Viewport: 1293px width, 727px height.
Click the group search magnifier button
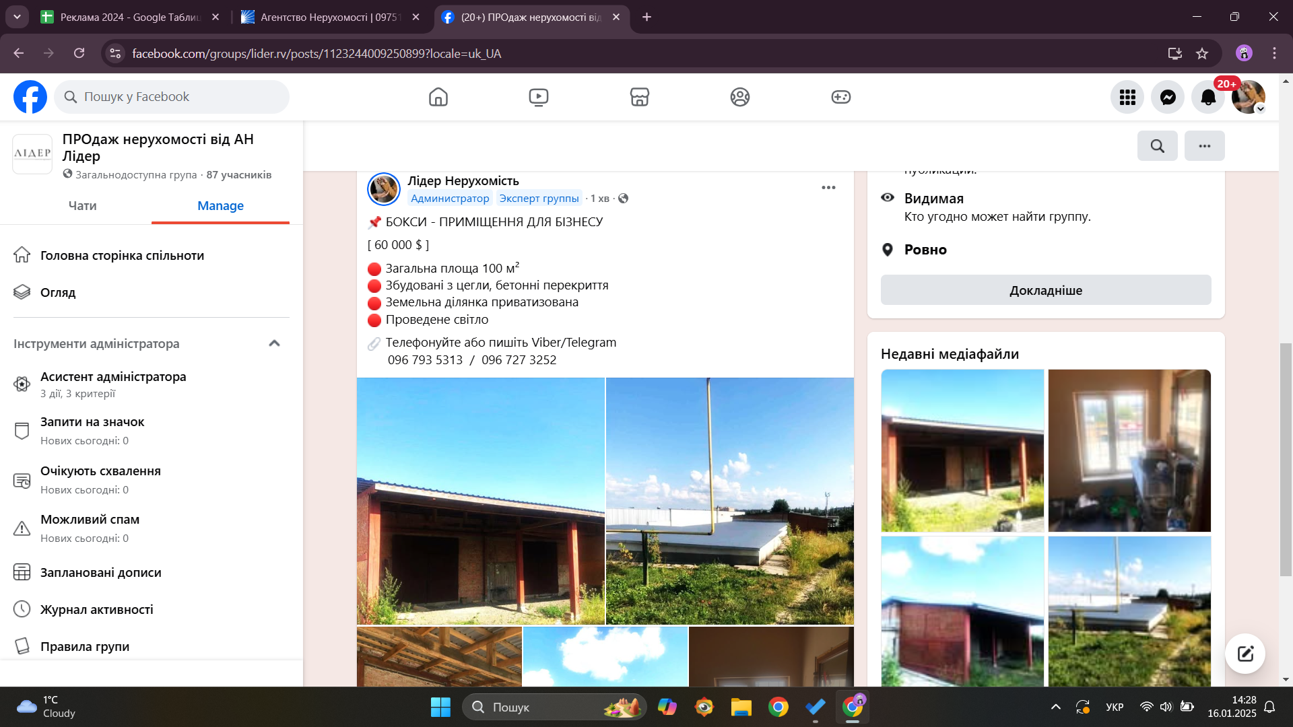coord(1157,145)
